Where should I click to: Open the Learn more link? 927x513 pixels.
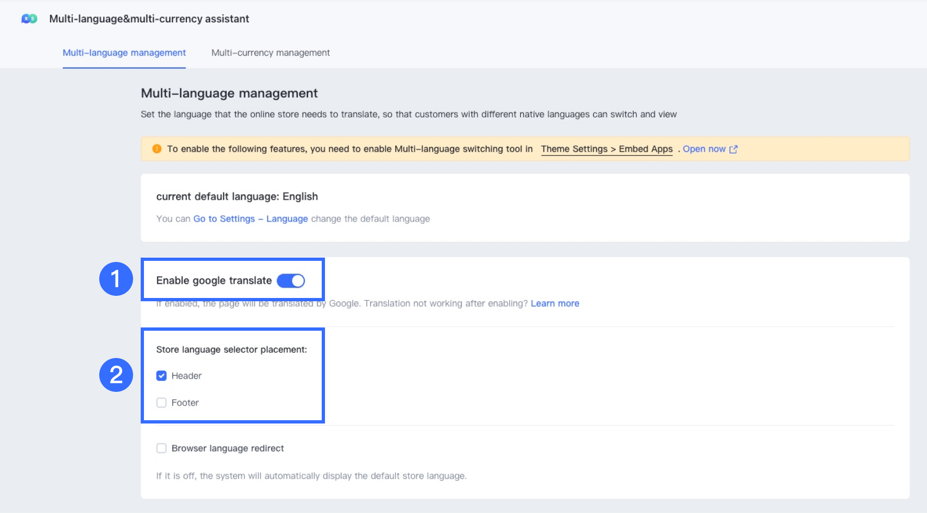coord(555,303)
